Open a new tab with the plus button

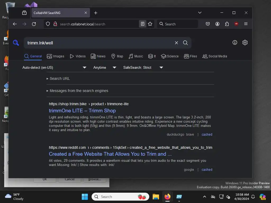click(x=96, y=13)
